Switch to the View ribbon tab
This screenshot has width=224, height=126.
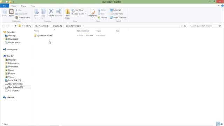pyautogui.click(x=33, y=6)
